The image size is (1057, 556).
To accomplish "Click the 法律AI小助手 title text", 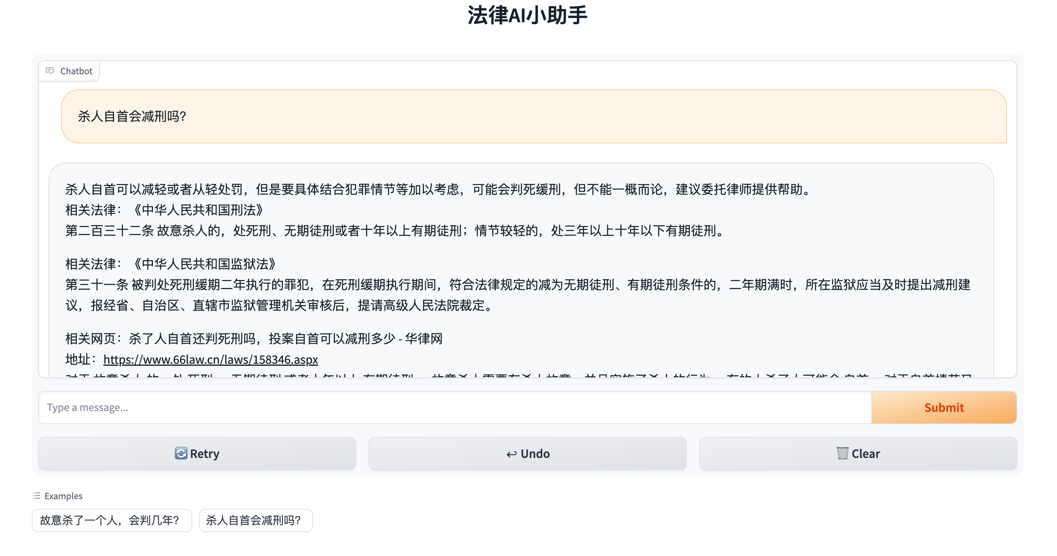I will click(x=528, y=15).
